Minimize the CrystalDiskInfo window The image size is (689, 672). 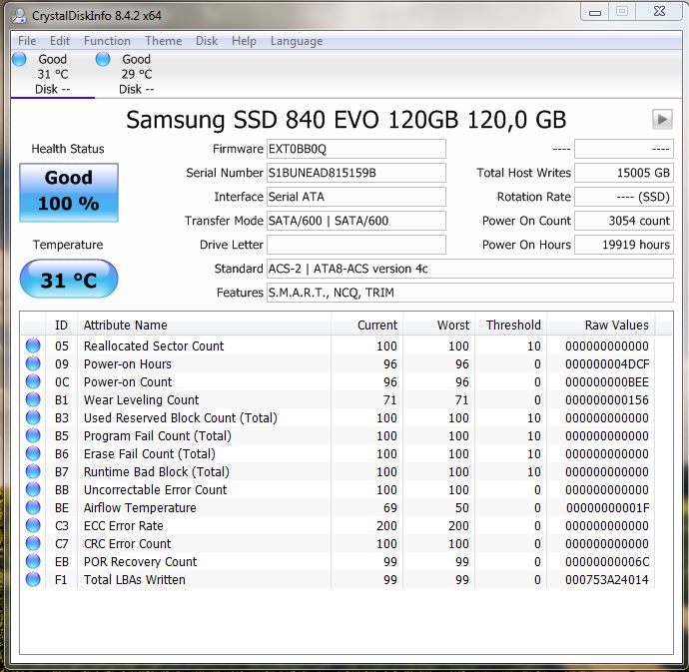coord(594,12)
